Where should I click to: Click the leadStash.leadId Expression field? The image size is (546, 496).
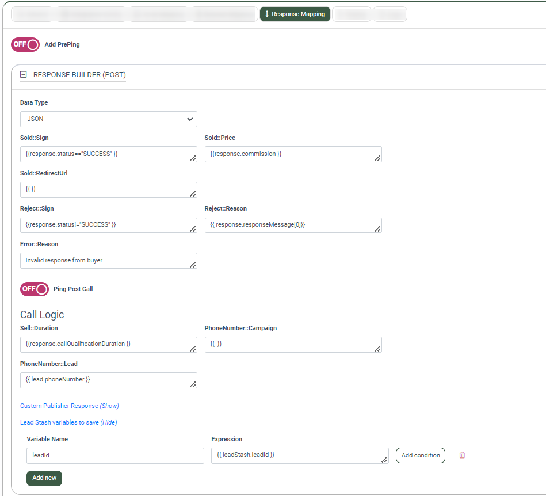300,456
